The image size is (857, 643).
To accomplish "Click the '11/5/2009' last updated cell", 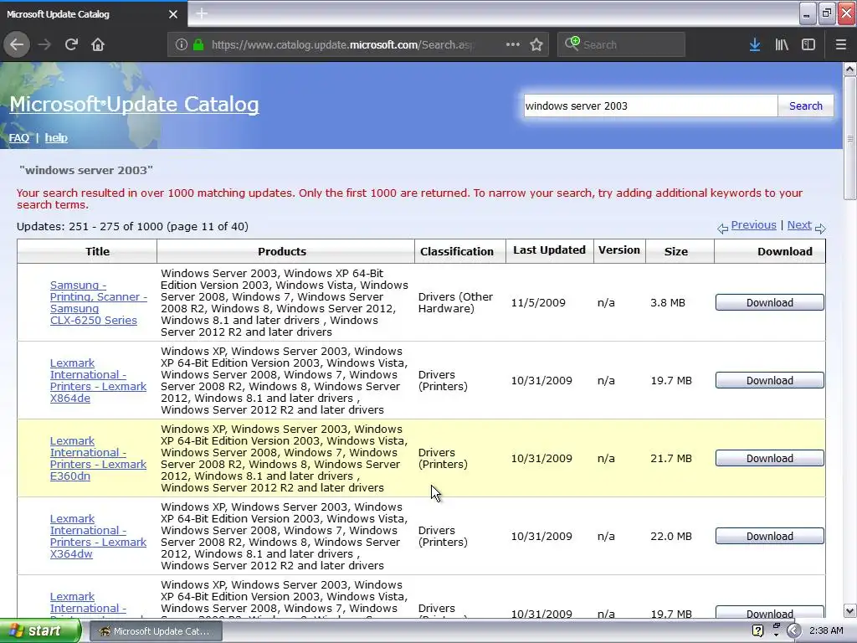I will pos(538,302).
